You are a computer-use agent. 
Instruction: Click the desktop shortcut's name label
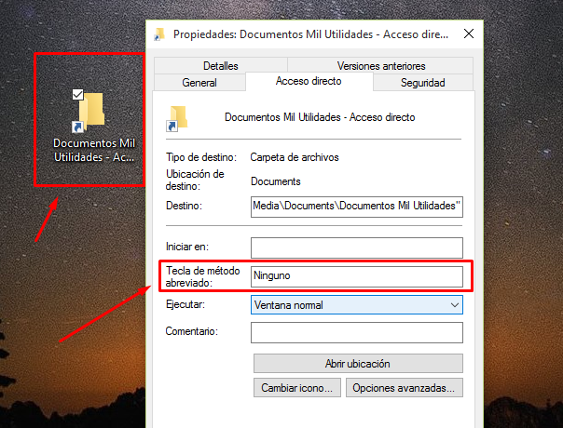click(x=94, y=150)
